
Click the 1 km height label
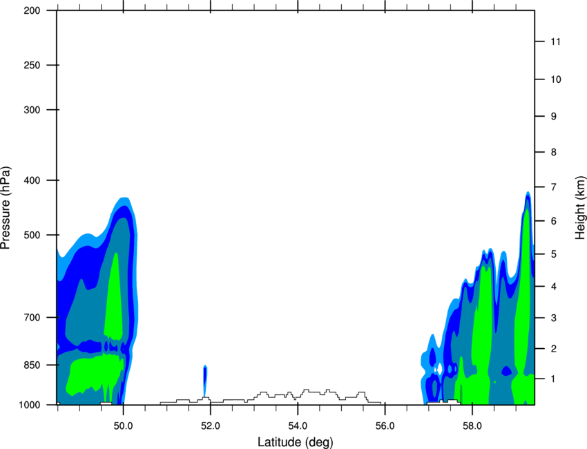(x=554, y=379)
